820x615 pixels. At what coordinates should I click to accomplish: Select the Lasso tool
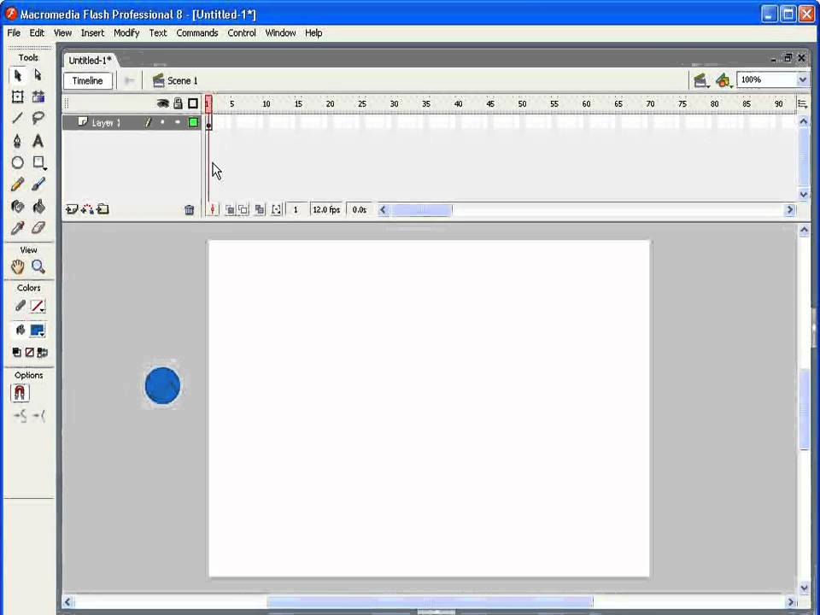tap(38, 118)
